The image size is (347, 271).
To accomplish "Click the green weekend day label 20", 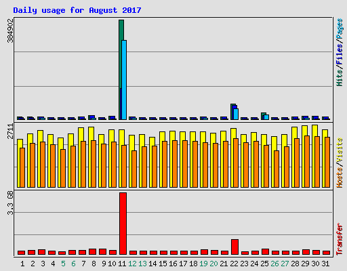I will [x=213, y=264].
